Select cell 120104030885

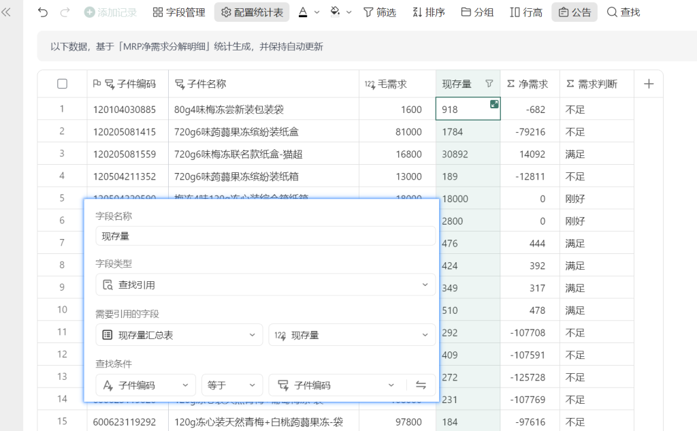(127, 110)
